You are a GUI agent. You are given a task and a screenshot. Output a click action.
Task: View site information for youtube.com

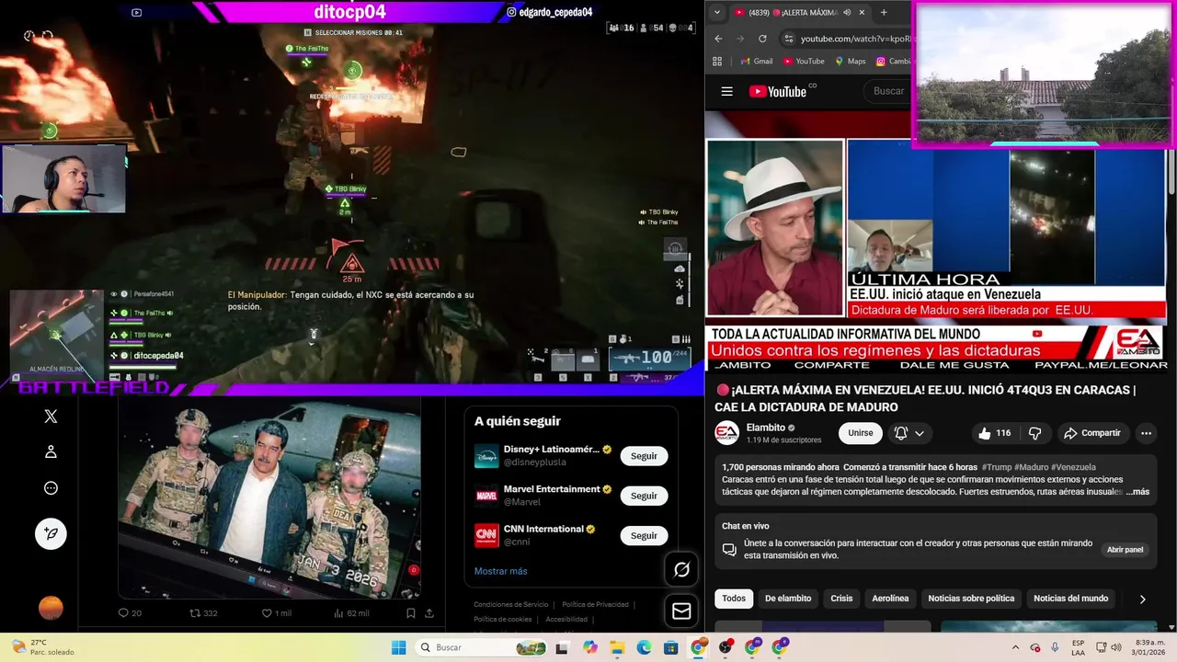tap(788, 39)
